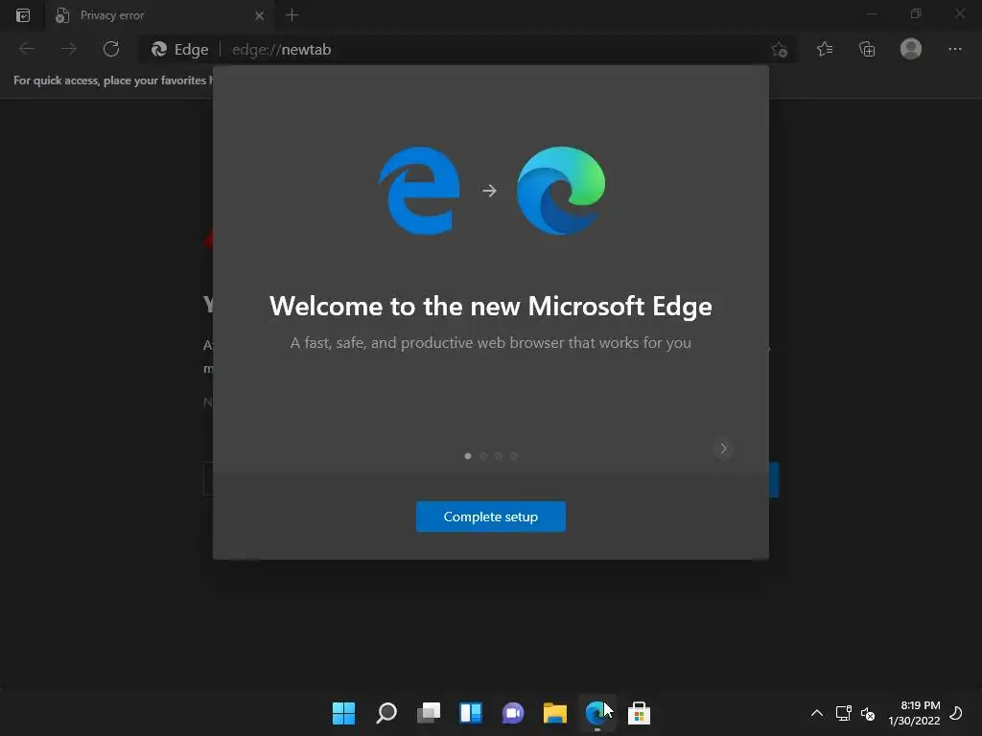Open focus assist moon icon
982x736 pixels.
(x=956, y=713)
